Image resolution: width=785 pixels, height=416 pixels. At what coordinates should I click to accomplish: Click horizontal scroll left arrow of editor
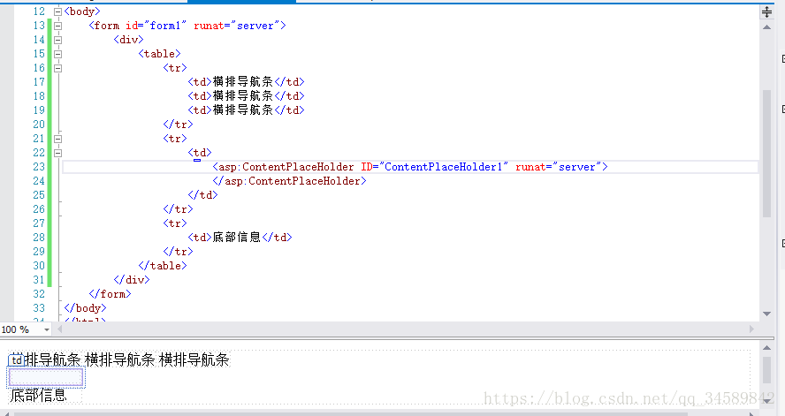pos(59,329)
